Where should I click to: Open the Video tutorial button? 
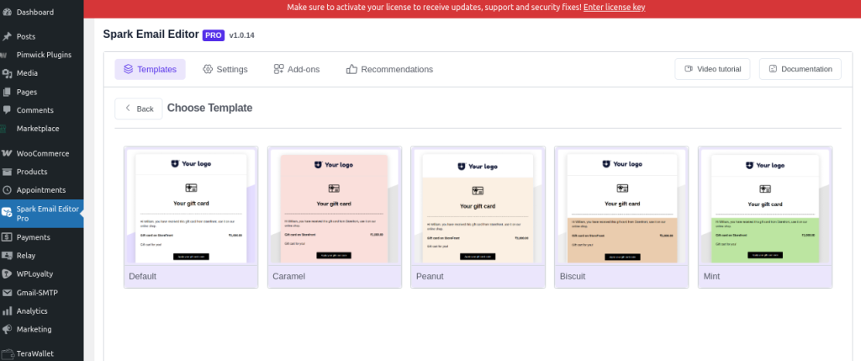[x=712, y=69]
